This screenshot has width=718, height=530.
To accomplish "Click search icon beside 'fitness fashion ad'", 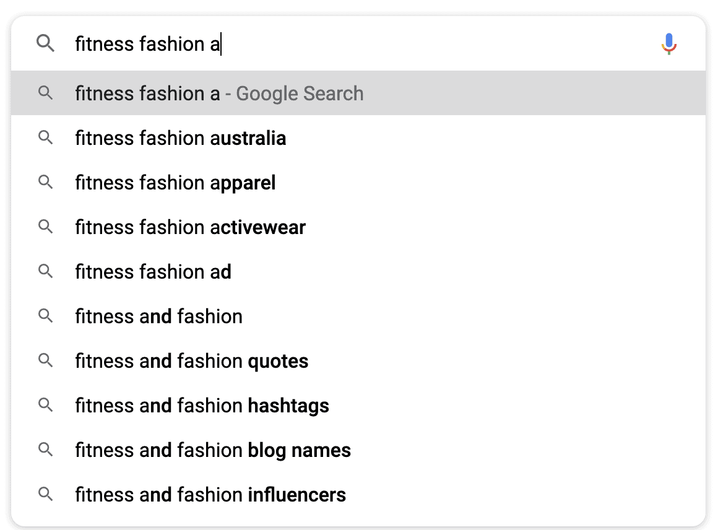I will 45,271.
